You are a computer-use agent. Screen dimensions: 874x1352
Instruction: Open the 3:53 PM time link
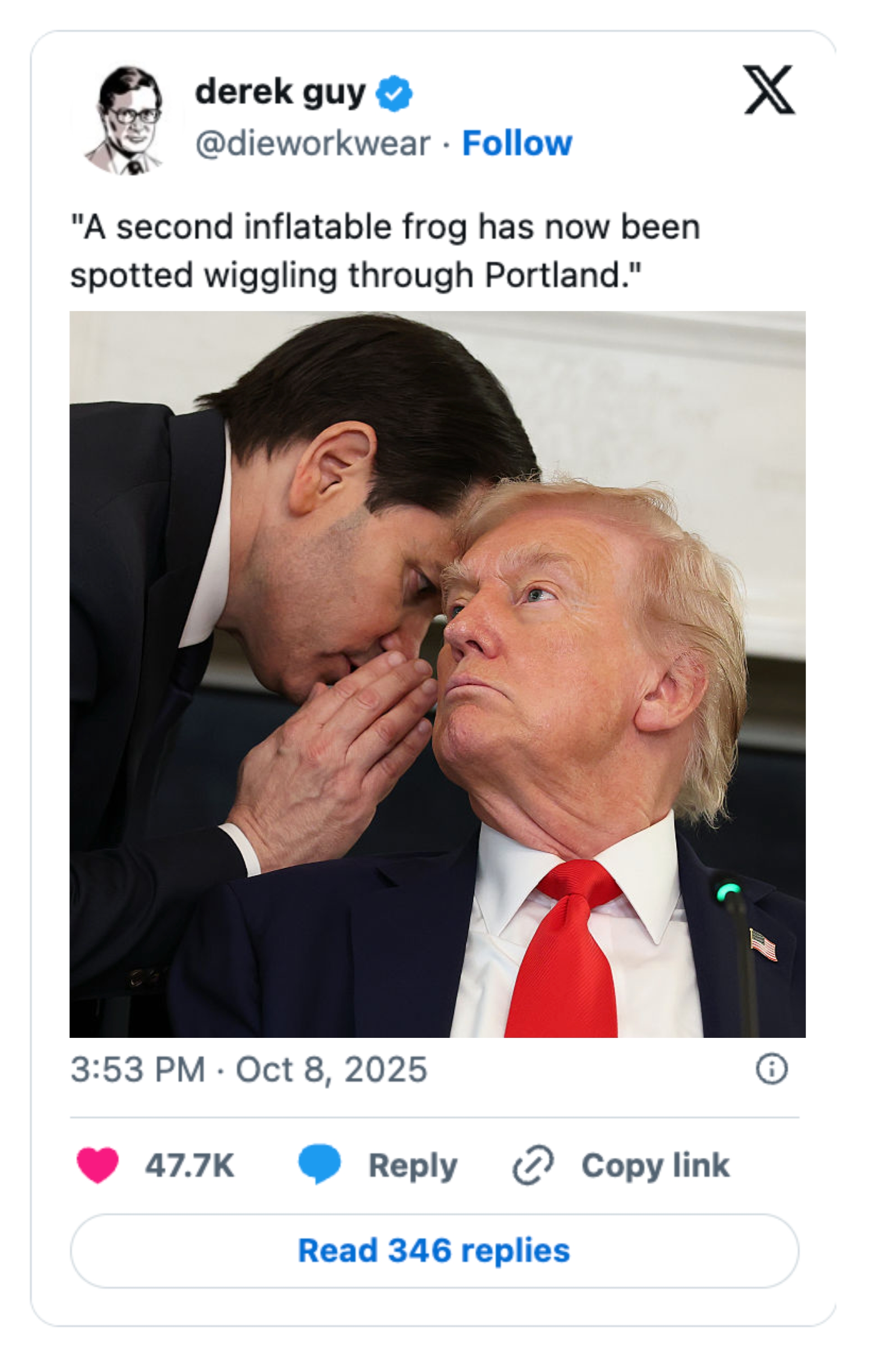coord(138,1070)
